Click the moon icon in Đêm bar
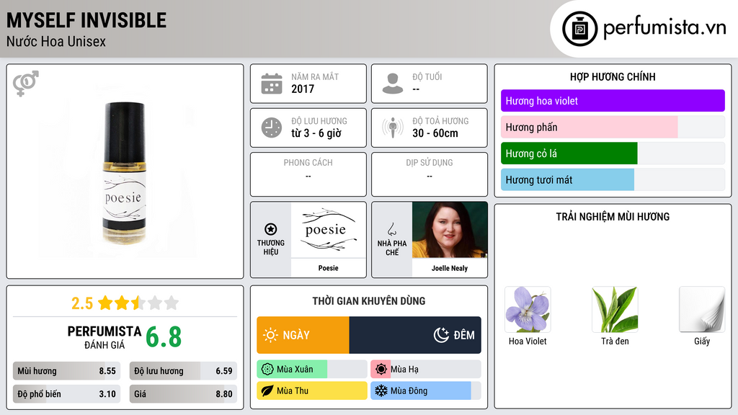This screenshot has width=738, height=415. pyautogui.click(x=442, y=335)
